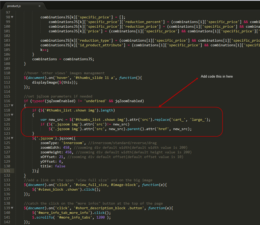Click 'combinations = combinationsJS;' statement

click(x=63, y=59)
